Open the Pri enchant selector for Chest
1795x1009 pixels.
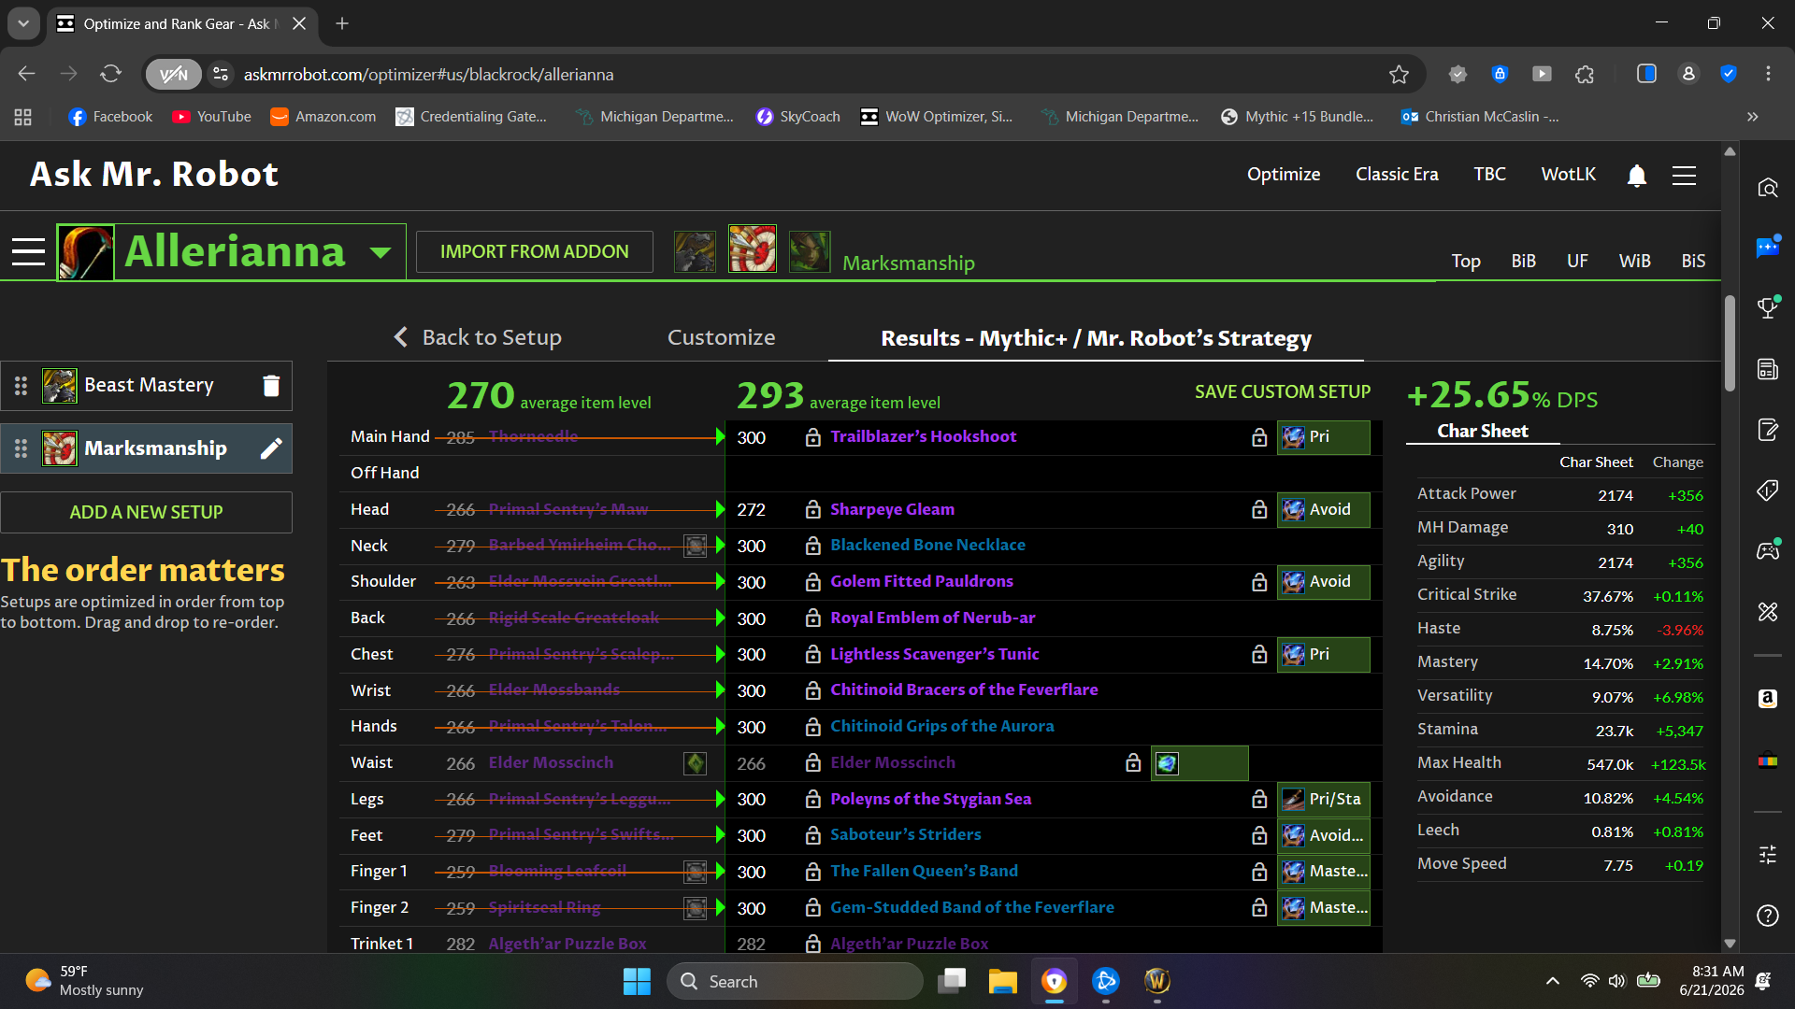pos(1324,655)
